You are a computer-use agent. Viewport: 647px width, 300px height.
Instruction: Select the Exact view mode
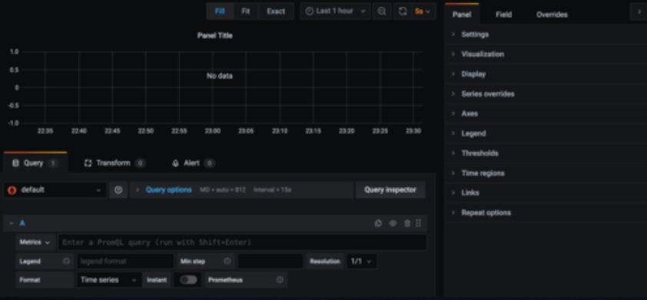click(x=276, y=12)
